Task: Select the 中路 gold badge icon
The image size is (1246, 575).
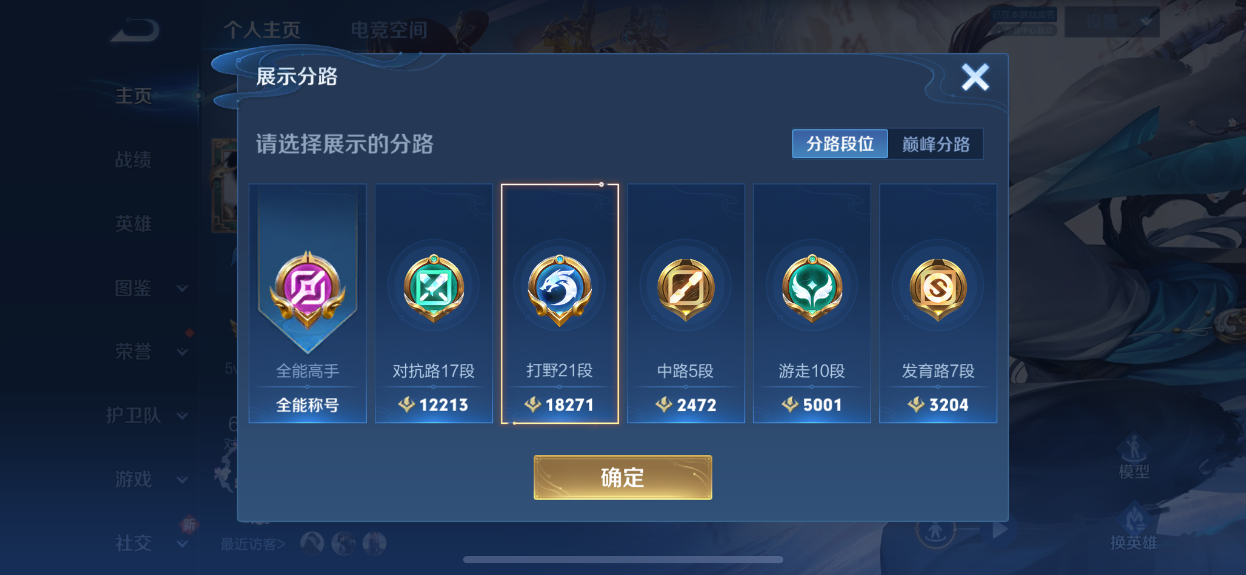Action: (x=685, y=289)
